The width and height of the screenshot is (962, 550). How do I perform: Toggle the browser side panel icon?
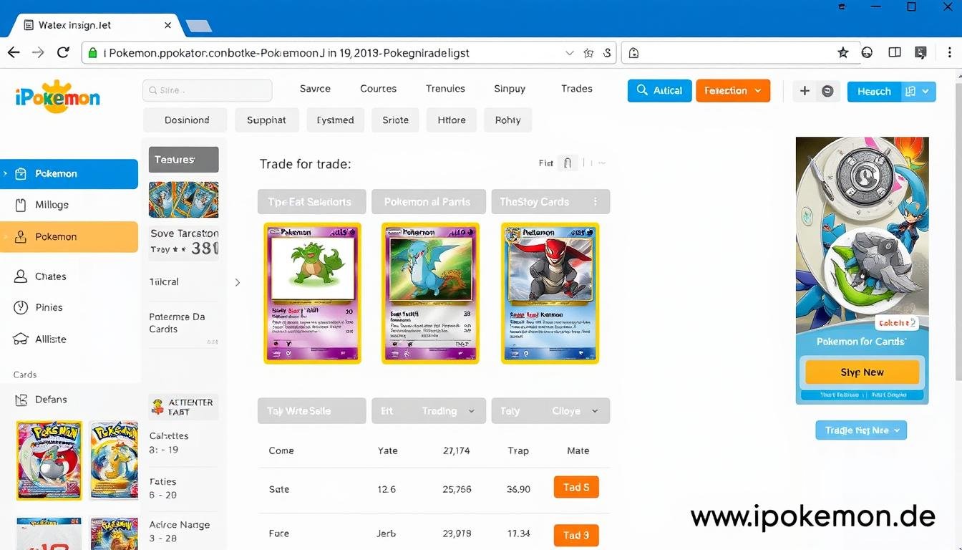click(x=894, y=52)
